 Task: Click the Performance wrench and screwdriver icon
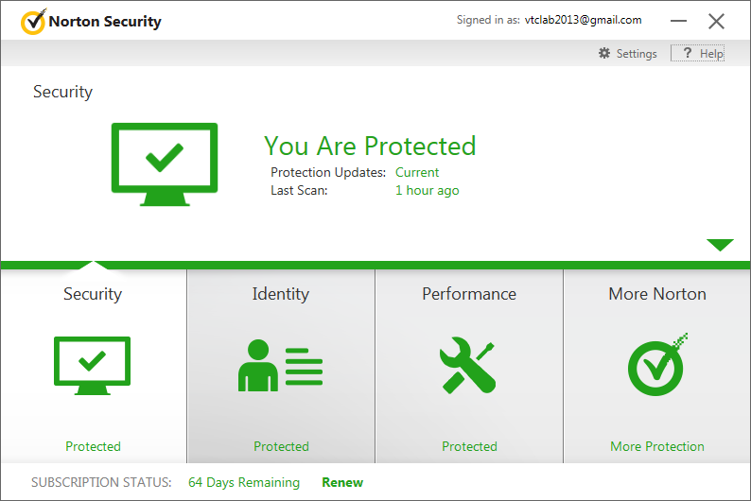[x=469, y=366]
